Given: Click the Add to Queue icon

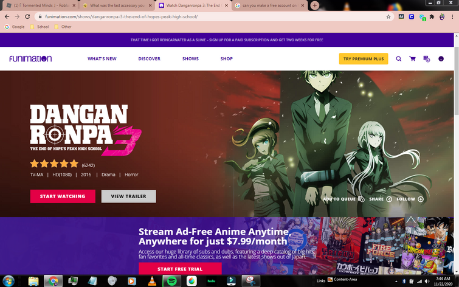Looking at the screenshot, I should click(x=361, y=199).
